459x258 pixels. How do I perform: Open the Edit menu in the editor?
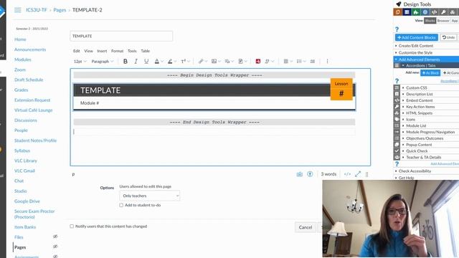[x=77, y=51]
